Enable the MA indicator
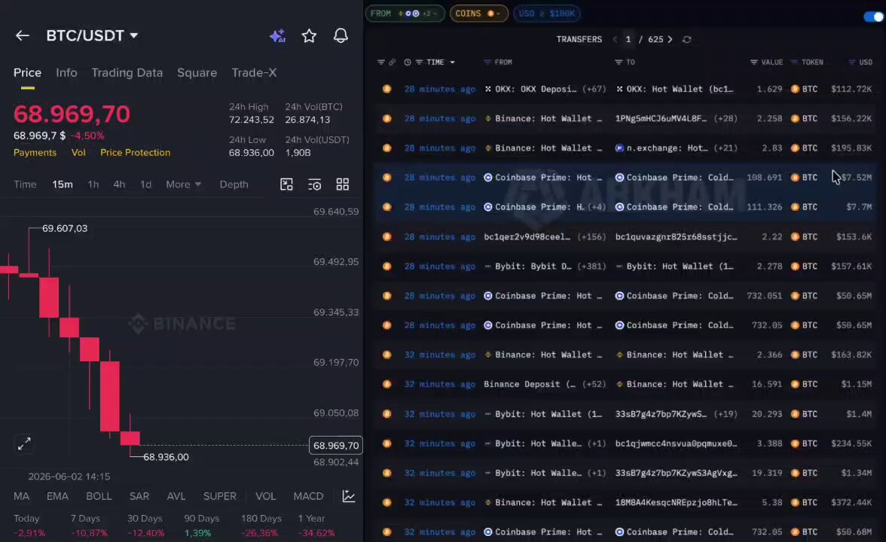Screen dimensions: 886x542 click(x=21, y=496)
